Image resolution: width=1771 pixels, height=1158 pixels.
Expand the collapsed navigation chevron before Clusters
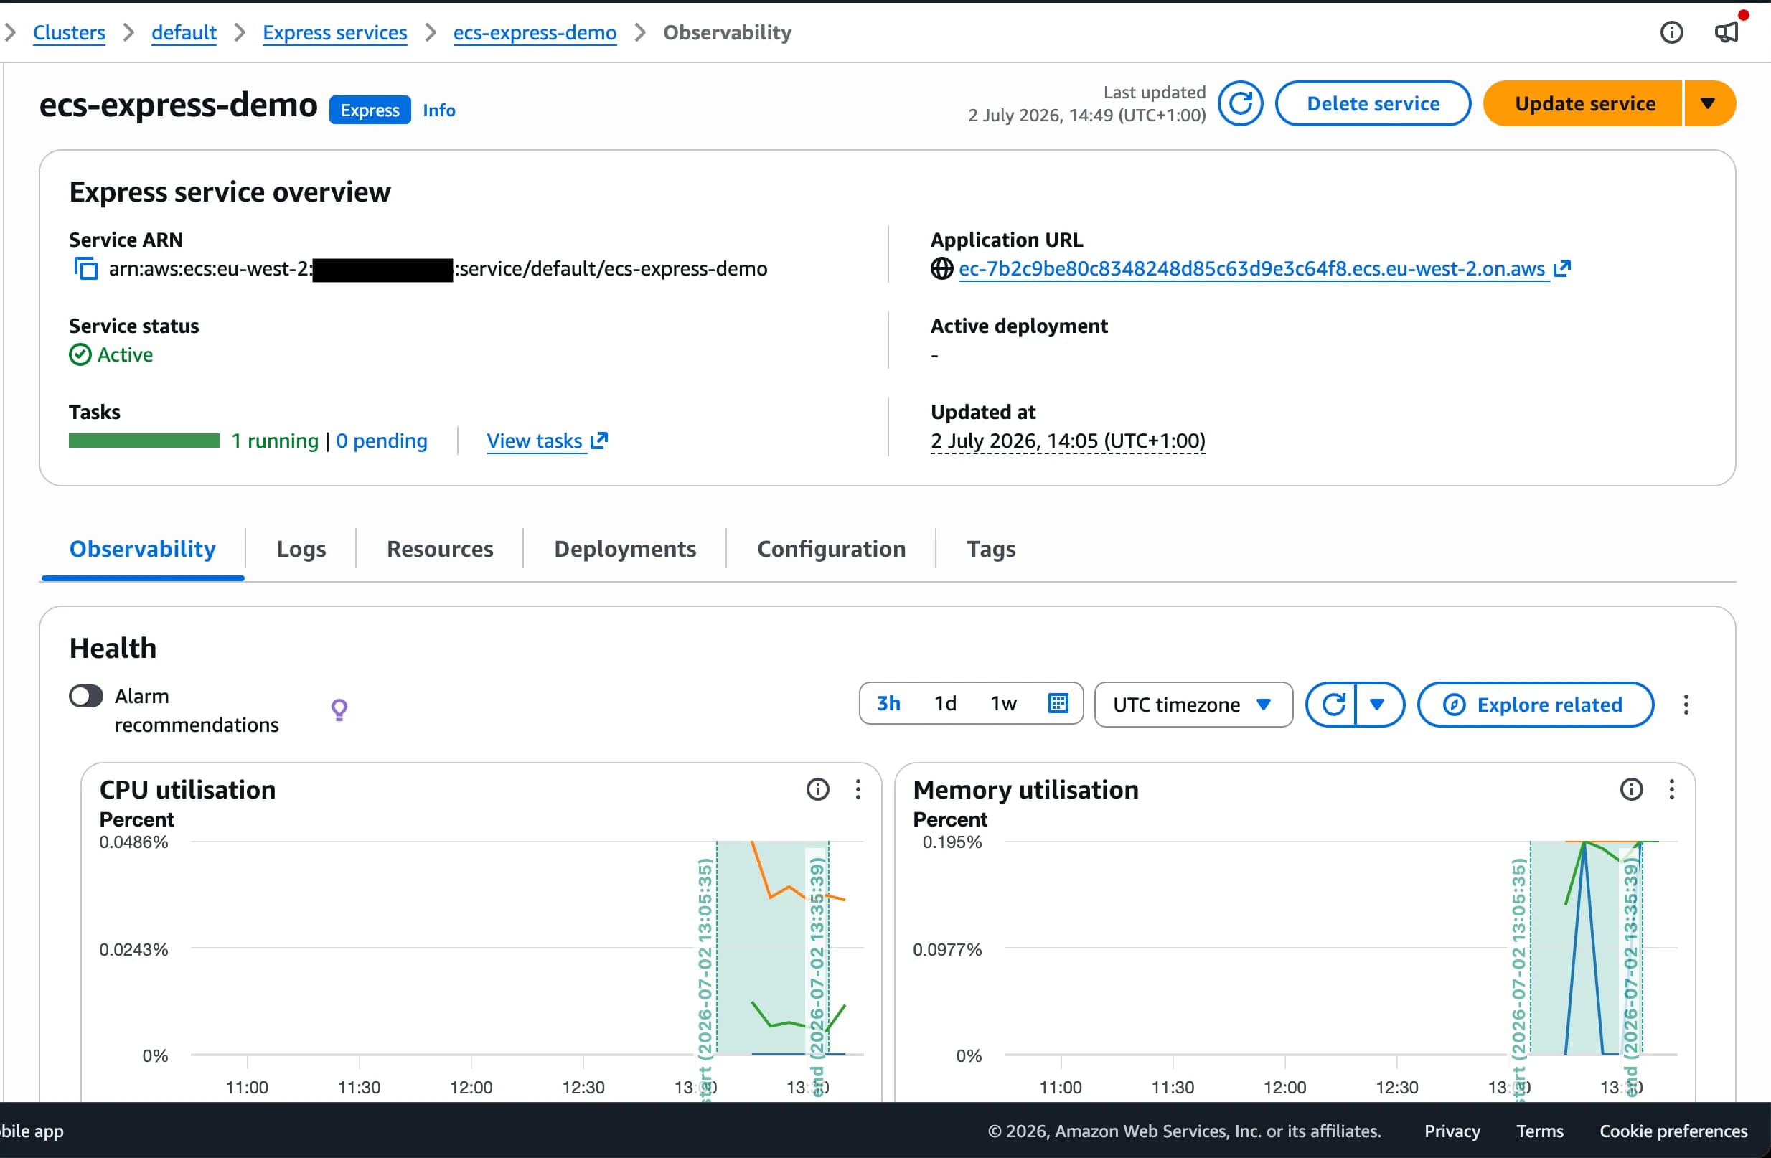click(x=9, y=32)
